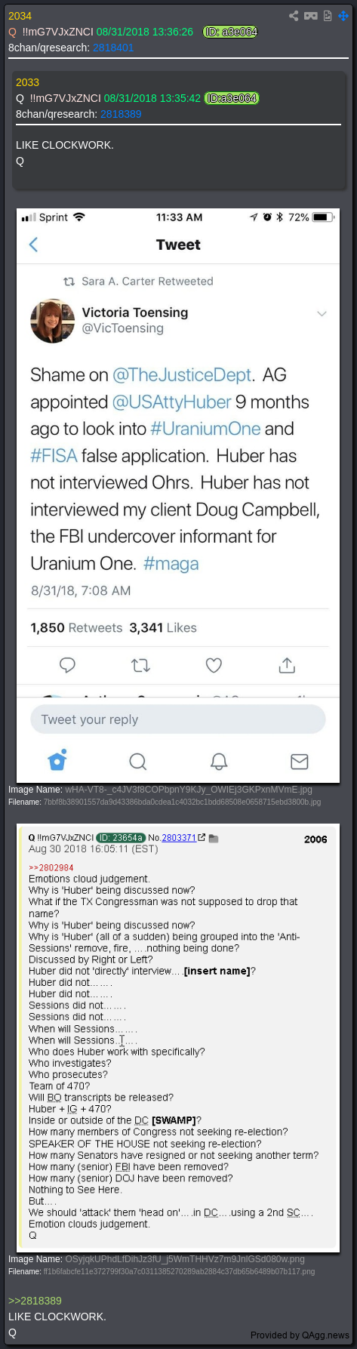Click the tweet reply speech bubble icon
Screen dimensions: 357x1349
click(x=68, y=665)
